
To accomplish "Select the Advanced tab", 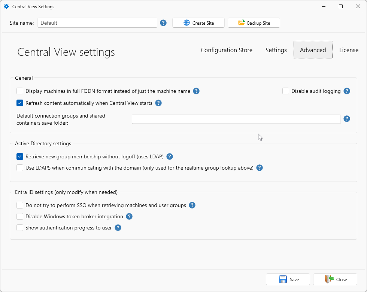I will click(313, 49).
